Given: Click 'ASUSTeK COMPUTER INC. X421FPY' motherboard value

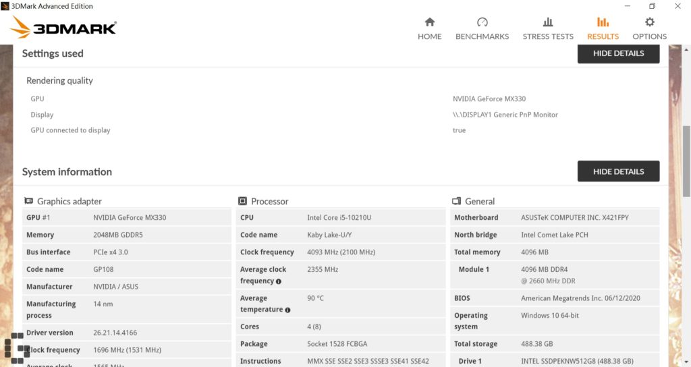Looking at the screenshot, I should [x=575, y=217].
